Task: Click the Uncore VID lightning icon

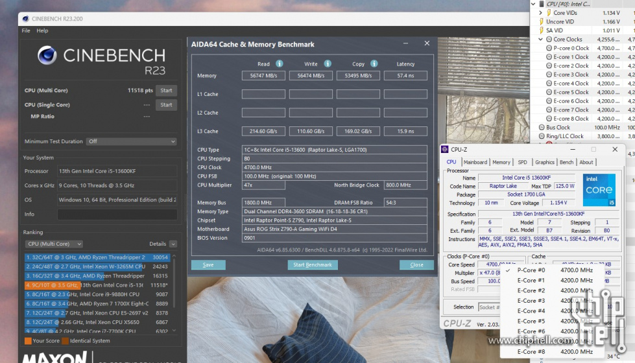Action: (x=542, y=21)
